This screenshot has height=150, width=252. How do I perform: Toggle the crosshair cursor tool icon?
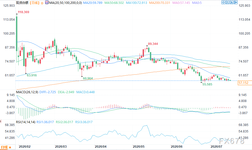click(223, 2)
